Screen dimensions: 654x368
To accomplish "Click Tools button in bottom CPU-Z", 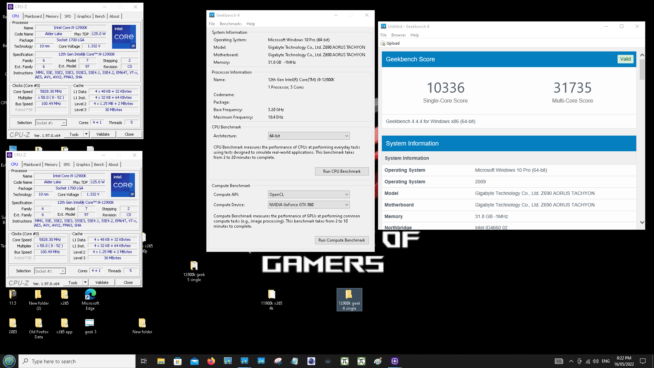I will (73, 282).
